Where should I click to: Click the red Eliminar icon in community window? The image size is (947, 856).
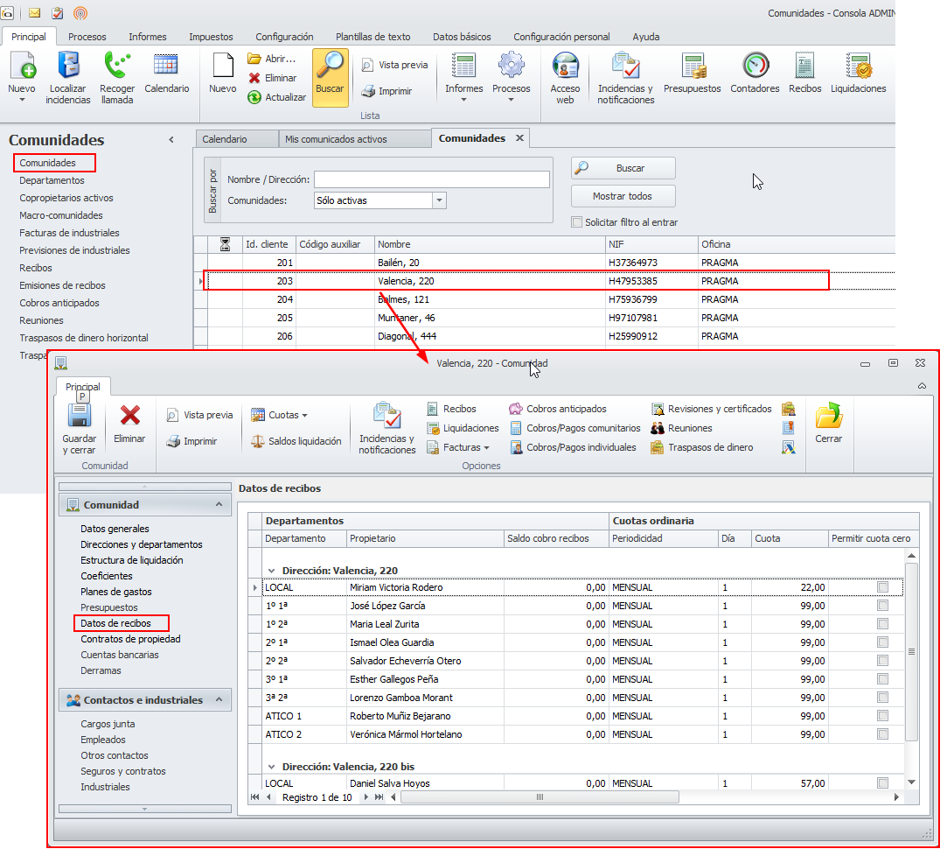(130, 416)
